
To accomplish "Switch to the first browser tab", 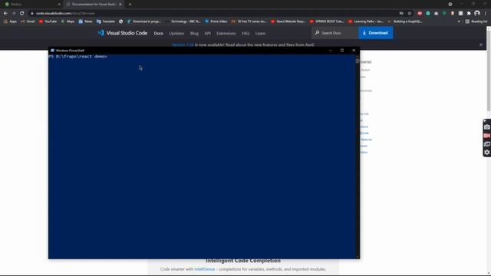I will click(31, 5).
